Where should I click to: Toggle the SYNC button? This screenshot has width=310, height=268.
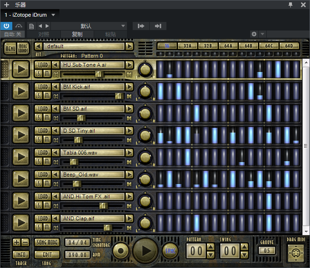[x=170, y=251]
